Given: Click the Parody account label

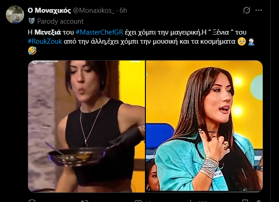Looking at the screenshot, I should [x=60, y=21].
